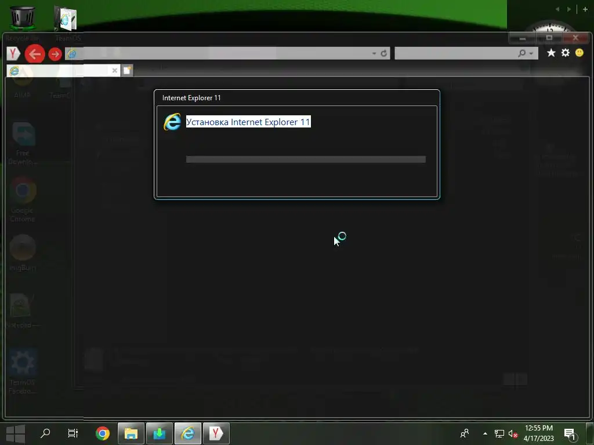The width and height of the screenshot is (594, 445).
Task: Launch Google Chrome from taskbar
Action: tap(103, 433)
